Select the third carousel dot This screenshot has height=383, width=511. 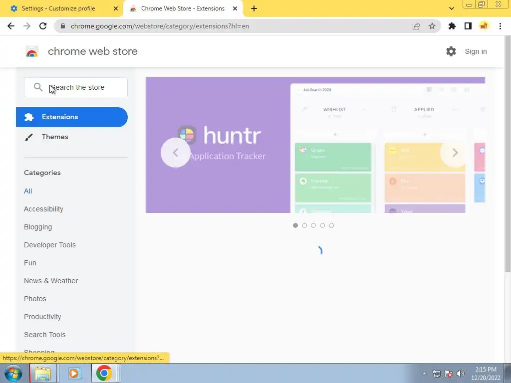coord(313,225)
